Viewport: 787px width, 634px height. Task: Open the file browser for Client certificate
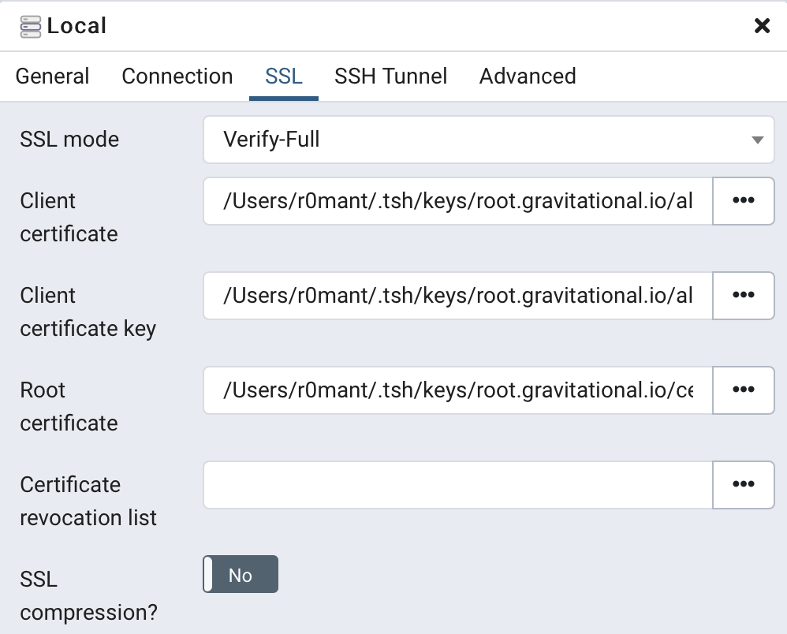click(743, 201)
